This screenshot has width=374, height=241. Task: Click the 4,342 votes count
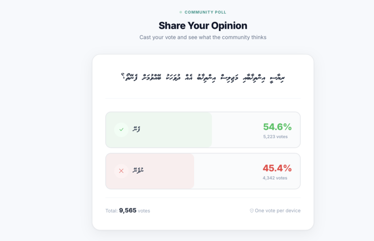tap(275, 178)
